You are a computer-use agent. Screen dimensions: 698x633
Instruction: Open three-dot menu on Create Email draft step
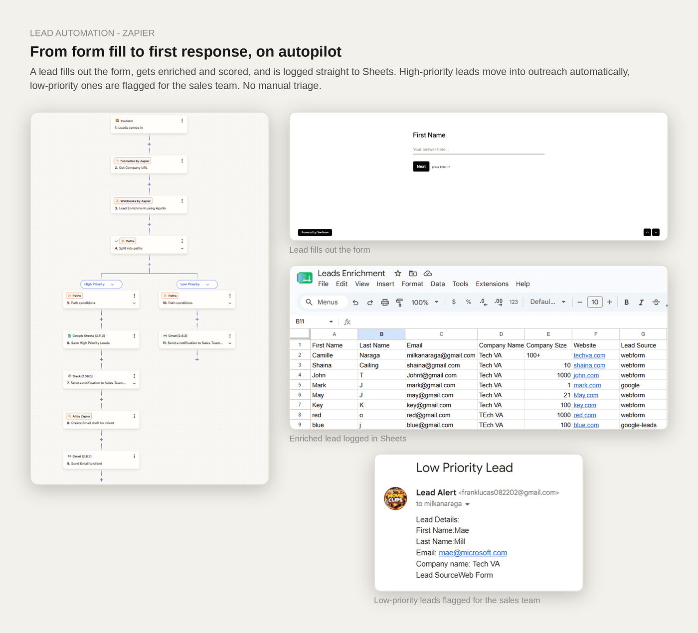tap(134, 416)
